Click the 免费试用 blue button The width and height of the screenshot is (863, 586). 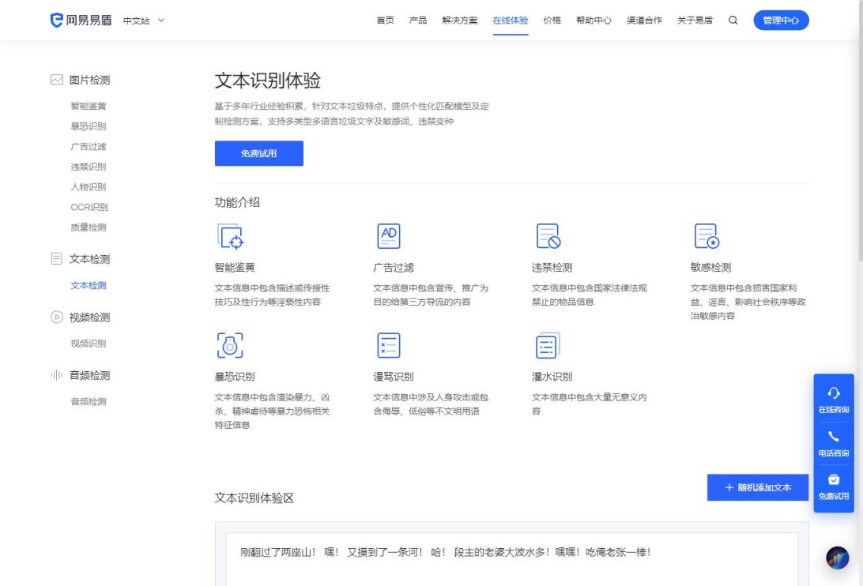click(x=258, y=153)
